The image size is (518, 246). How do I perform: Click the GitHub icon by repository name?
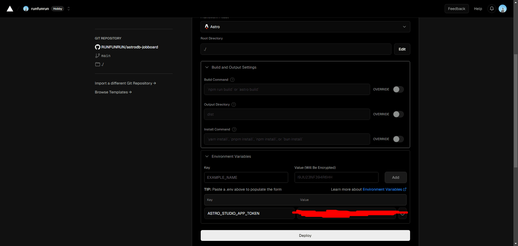97,47
